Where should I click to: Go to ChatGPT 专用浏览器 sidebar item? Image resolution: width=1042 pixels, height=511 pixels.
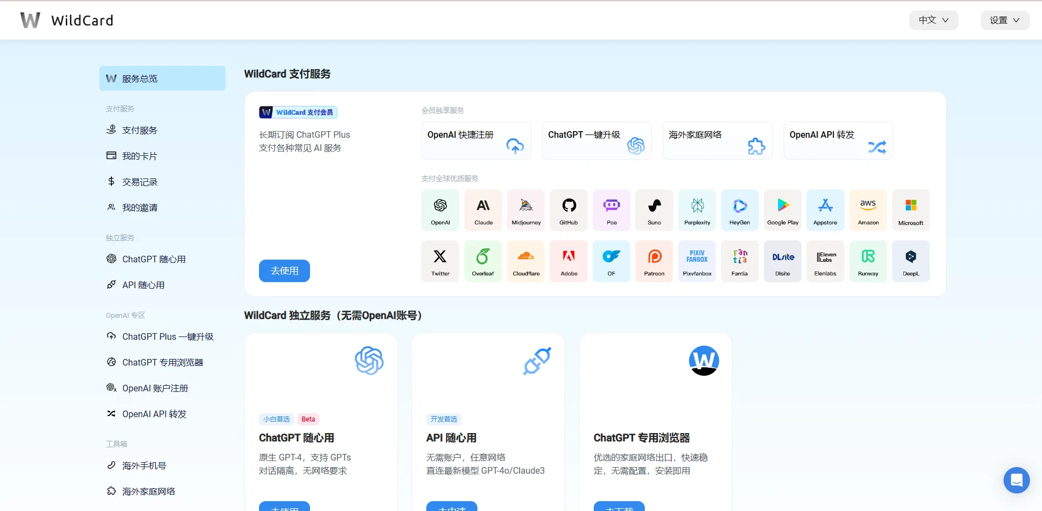pos(162,362)
